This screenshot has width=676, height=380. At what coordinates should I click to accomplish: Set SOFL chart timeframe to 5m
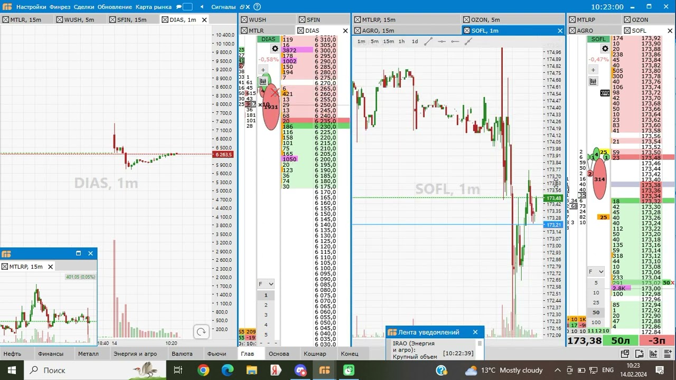374,41
